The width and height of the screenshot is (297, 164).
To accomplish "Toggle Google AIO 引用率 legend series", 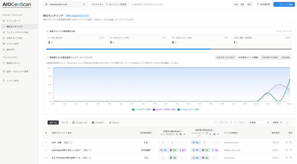I will [188, 110].
